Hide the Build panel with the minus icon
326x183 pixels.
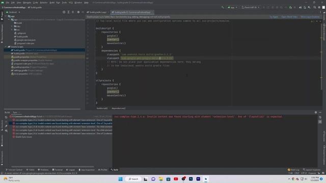coord(320,112)
